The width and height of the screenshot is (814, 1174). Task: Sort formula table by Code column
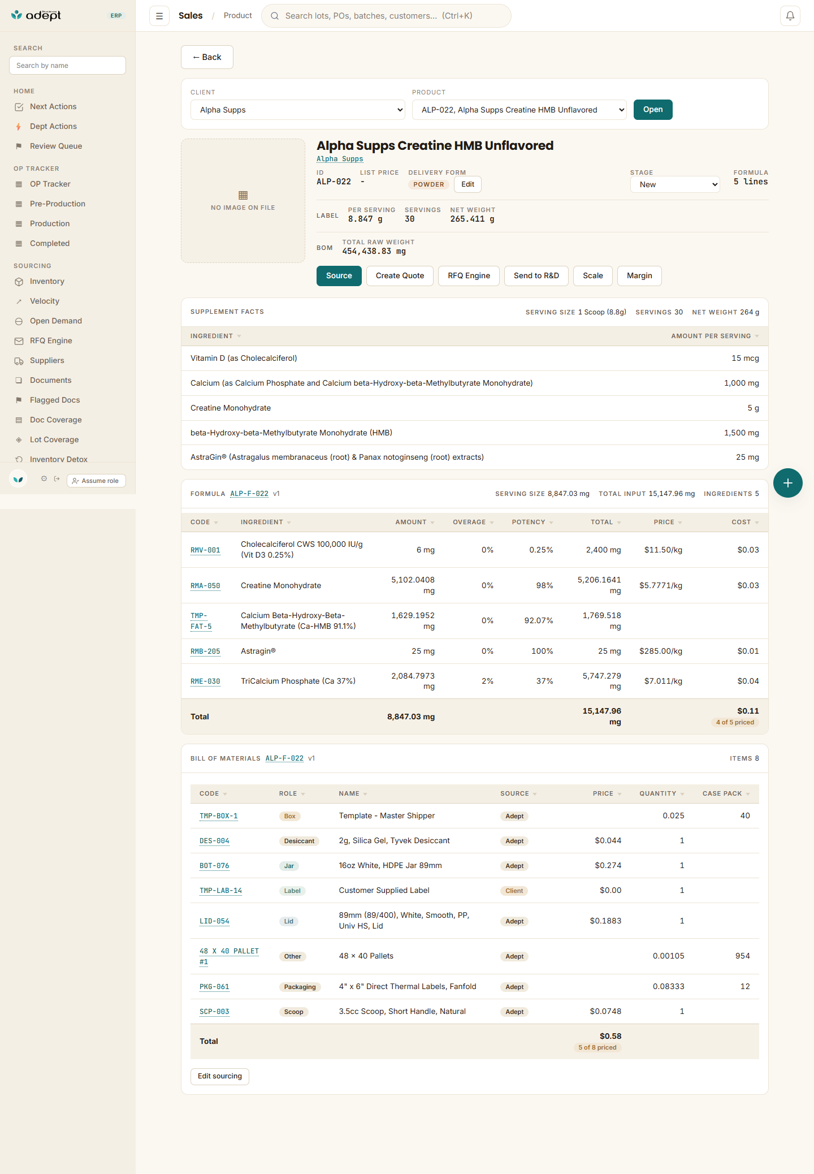204,522
